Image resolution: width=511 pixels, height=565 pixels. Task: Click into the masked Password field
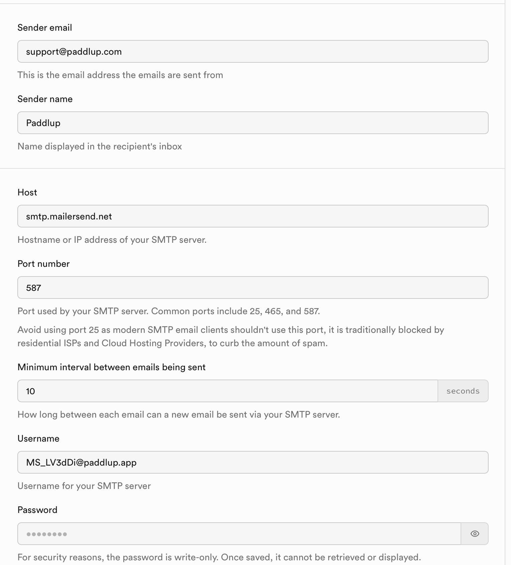(x=239, y=534)
